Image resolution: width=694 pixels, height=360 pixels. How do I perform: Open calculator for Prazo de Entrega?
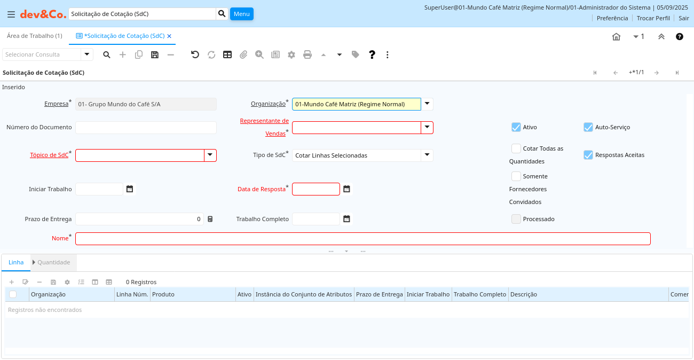point(210,219)
